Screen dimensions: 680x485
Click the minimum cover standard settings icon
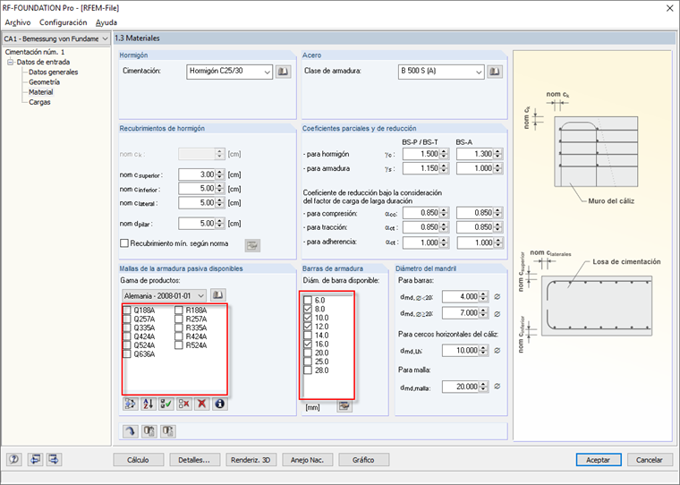252,245
